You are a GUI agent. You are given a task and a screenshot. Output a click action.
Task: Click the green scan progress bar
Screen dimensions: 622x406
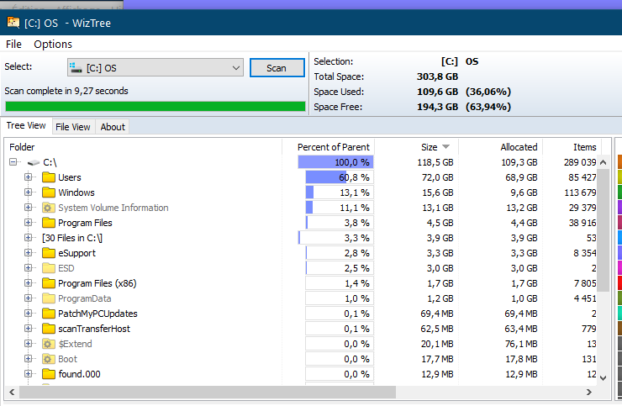[155, 107]
